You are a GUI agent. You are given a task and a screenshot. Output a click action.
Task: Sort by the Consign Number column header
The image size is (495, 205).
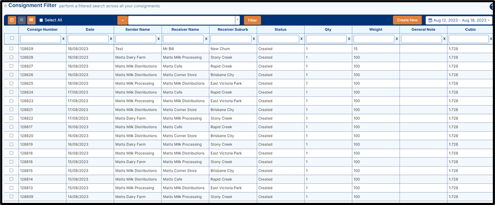point(42,30)
